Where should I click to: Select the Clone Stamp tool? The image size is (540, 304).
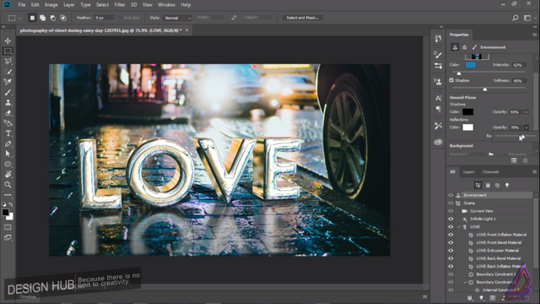coord(8,103)
